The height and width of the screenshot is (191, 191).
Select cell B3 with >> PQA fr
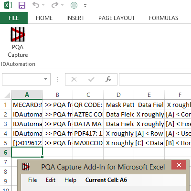click(57, 124)
